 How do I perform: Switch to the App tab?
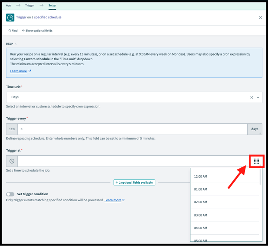tap(8, 6)
